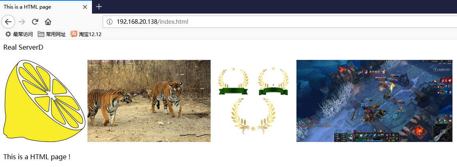Click the address bar URL field
Viewport: 457px width, 167px height.
click(280, 22)
